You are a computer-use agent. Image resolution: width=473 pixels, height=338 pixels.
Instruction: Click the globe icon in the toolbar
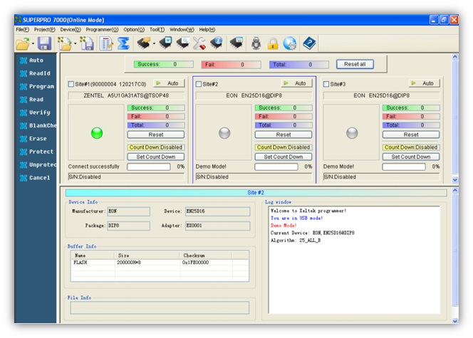coord(289,44)
